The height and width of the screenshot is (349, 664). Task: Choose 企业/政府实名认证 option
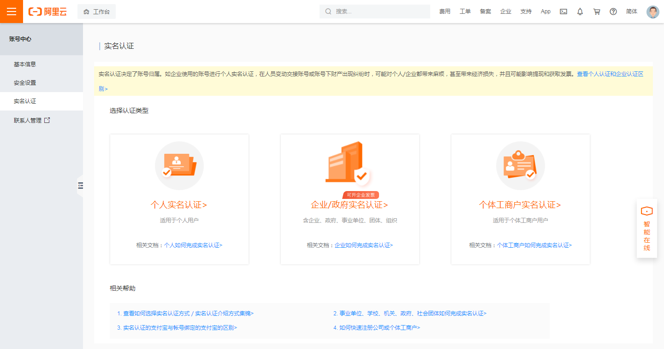[x=349, y=205]
